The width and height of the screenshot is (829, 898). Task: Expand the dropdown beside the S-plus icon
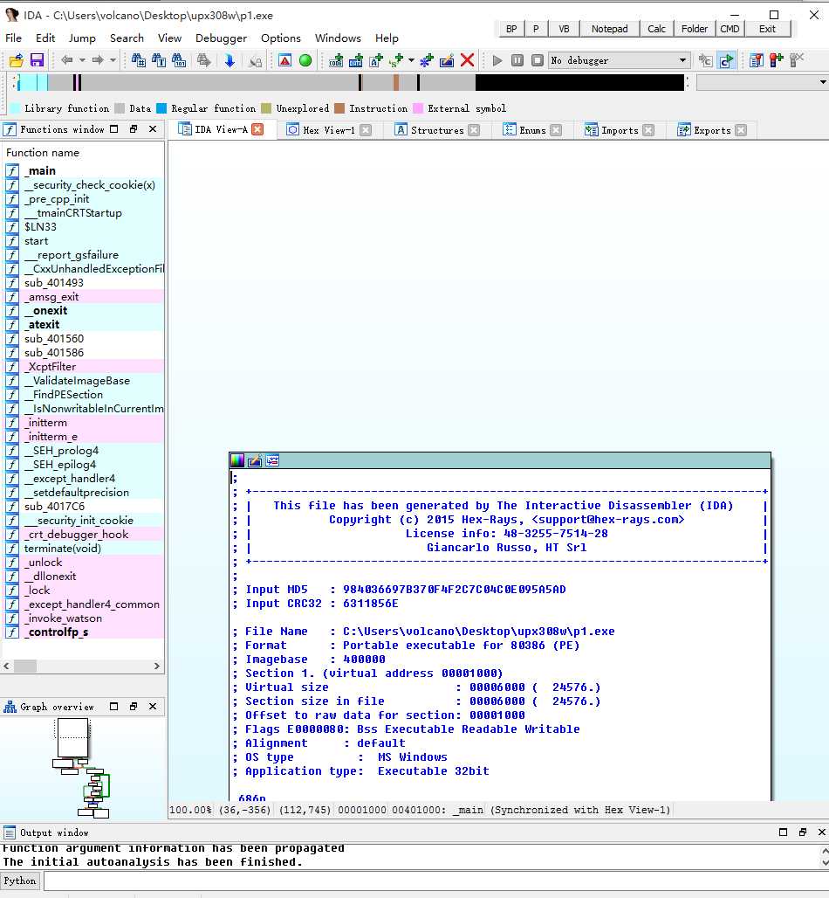coord(411,60)
